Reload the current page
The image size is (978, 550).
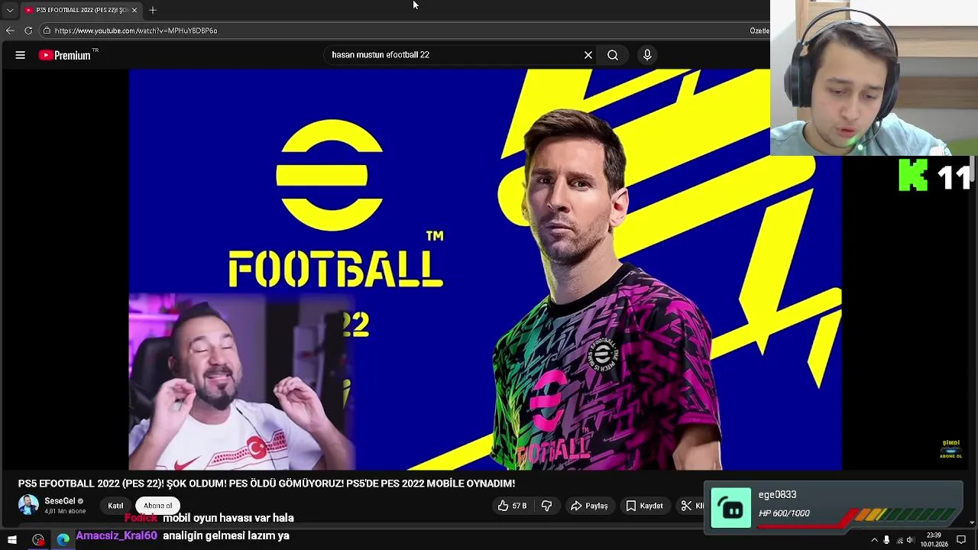[28, 31]
